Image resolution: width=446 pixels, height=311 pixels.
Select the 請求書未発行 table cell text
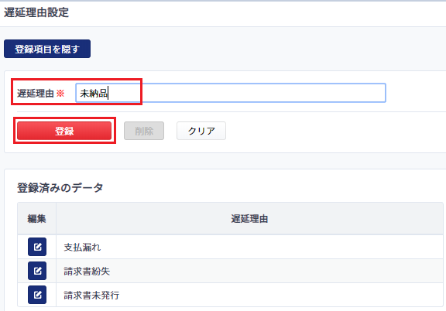(x=91, y=295)
